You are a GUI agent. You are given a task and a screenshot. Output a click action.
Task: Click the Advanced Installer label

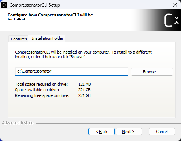click(x=18, y=123)
